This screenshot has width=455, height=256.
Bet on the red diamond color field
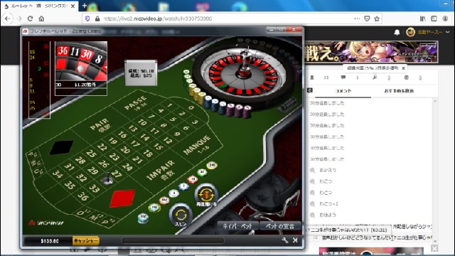[122, 198]
